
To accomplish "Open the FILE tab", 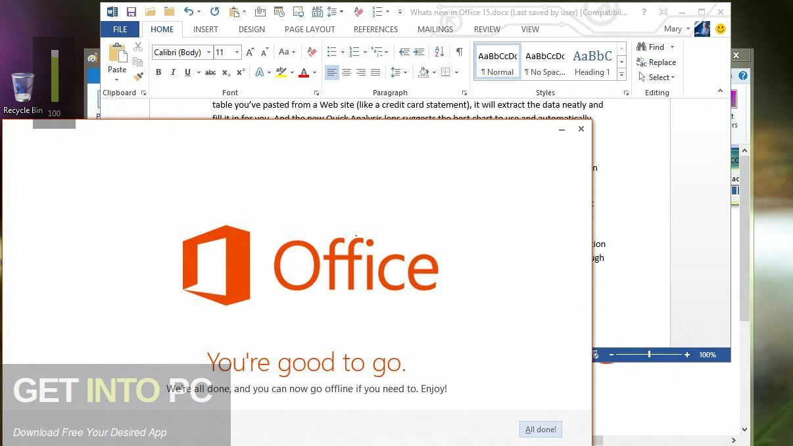I will (120, 30).
